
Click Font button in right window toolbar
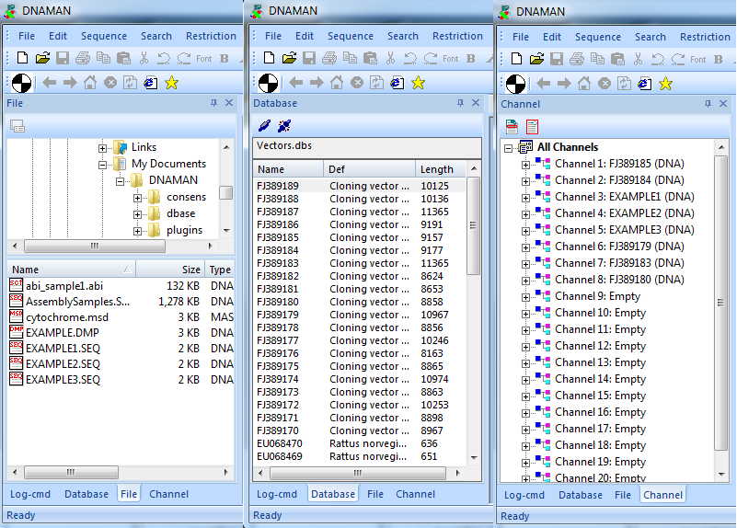click(x=698, y=59)
